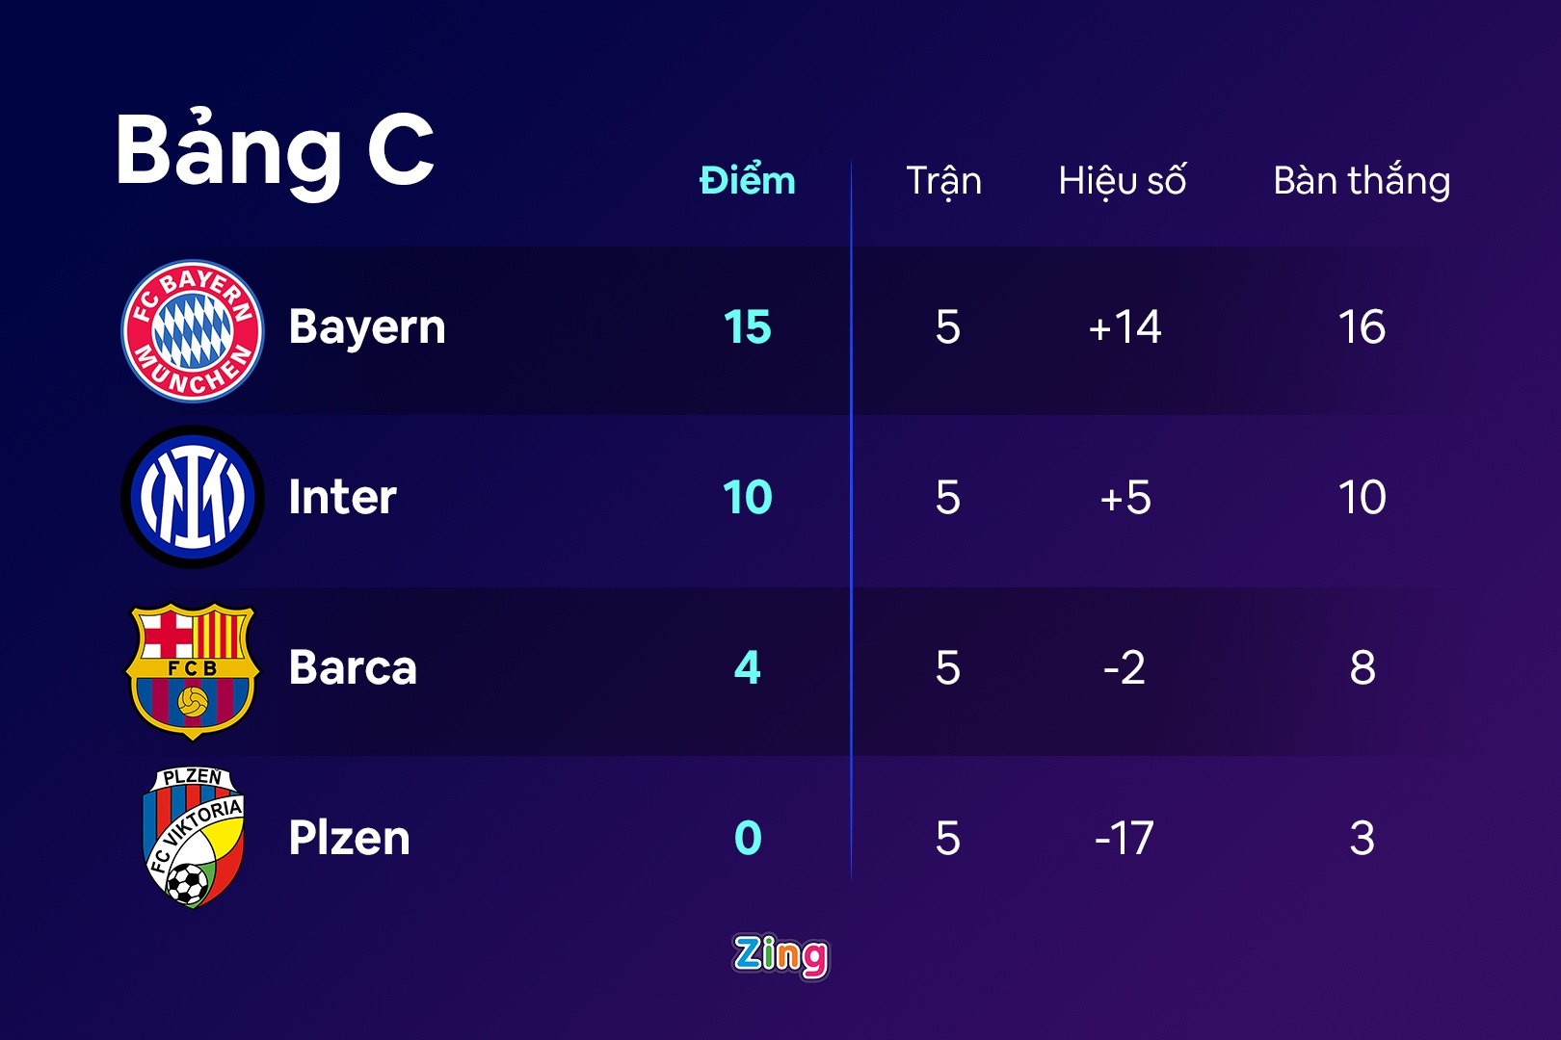Click the Hiệu số column header
The image size is (1561, 1040).
(x=1123, y=181)
